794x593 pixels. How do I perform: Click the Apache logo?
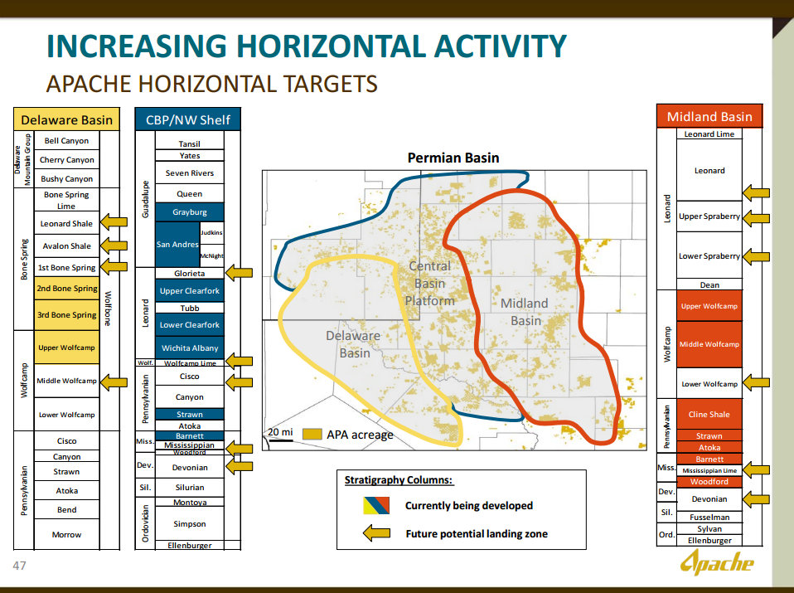point(717,564)
